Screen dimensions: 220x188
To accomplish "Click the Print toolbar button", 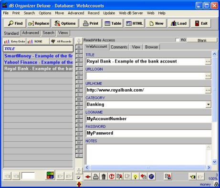I will 91,23.
